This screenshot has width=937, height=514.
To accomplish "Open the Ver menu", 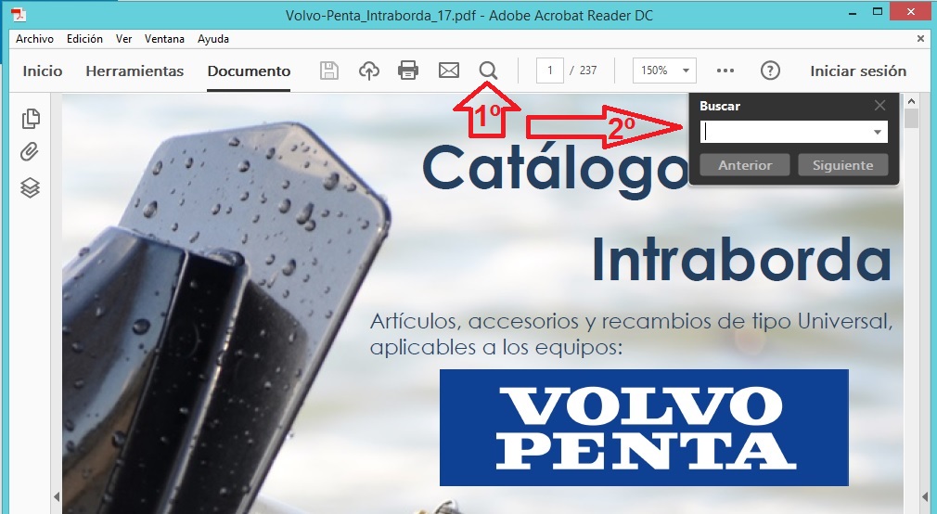I will (x=123, y=39).
